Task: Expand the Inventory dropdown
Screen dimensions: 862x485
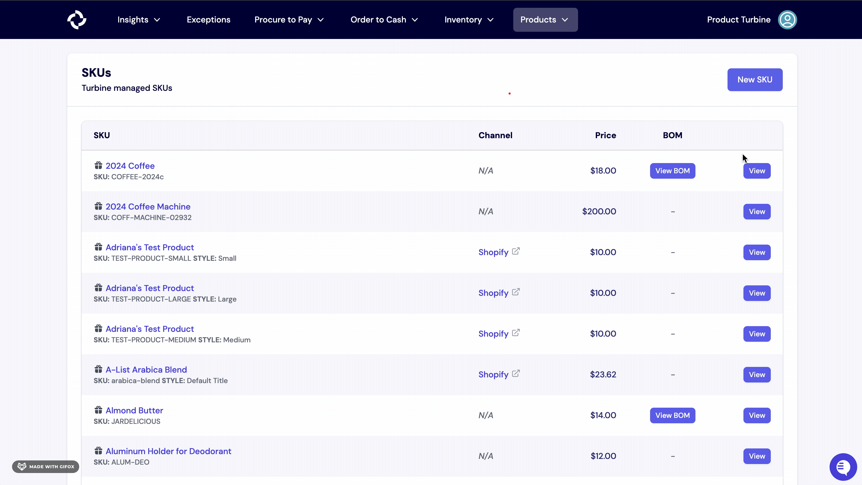Action: click(x=468, y=20)
